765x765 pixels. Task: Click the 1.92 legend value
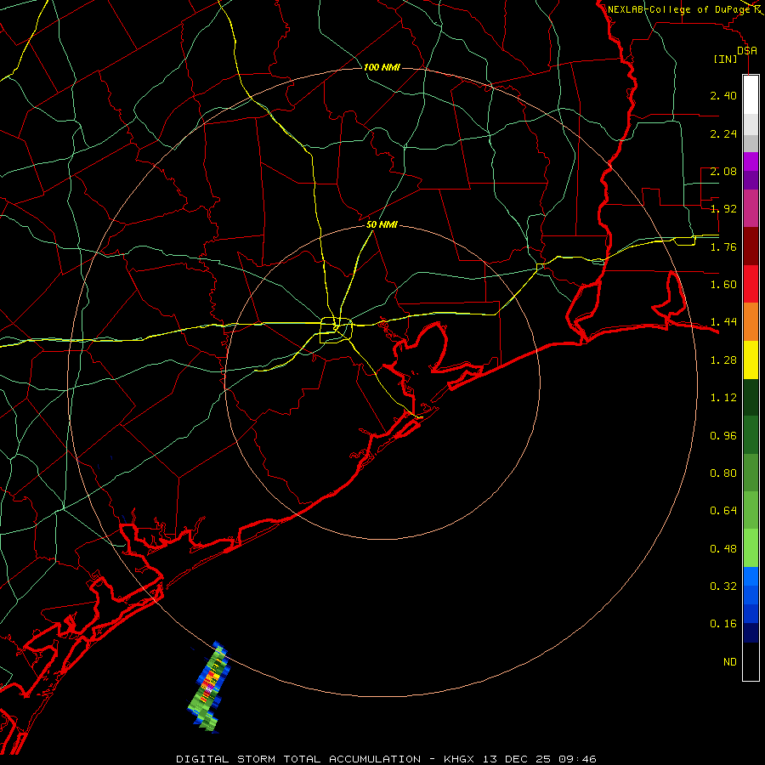click(723, 209)
